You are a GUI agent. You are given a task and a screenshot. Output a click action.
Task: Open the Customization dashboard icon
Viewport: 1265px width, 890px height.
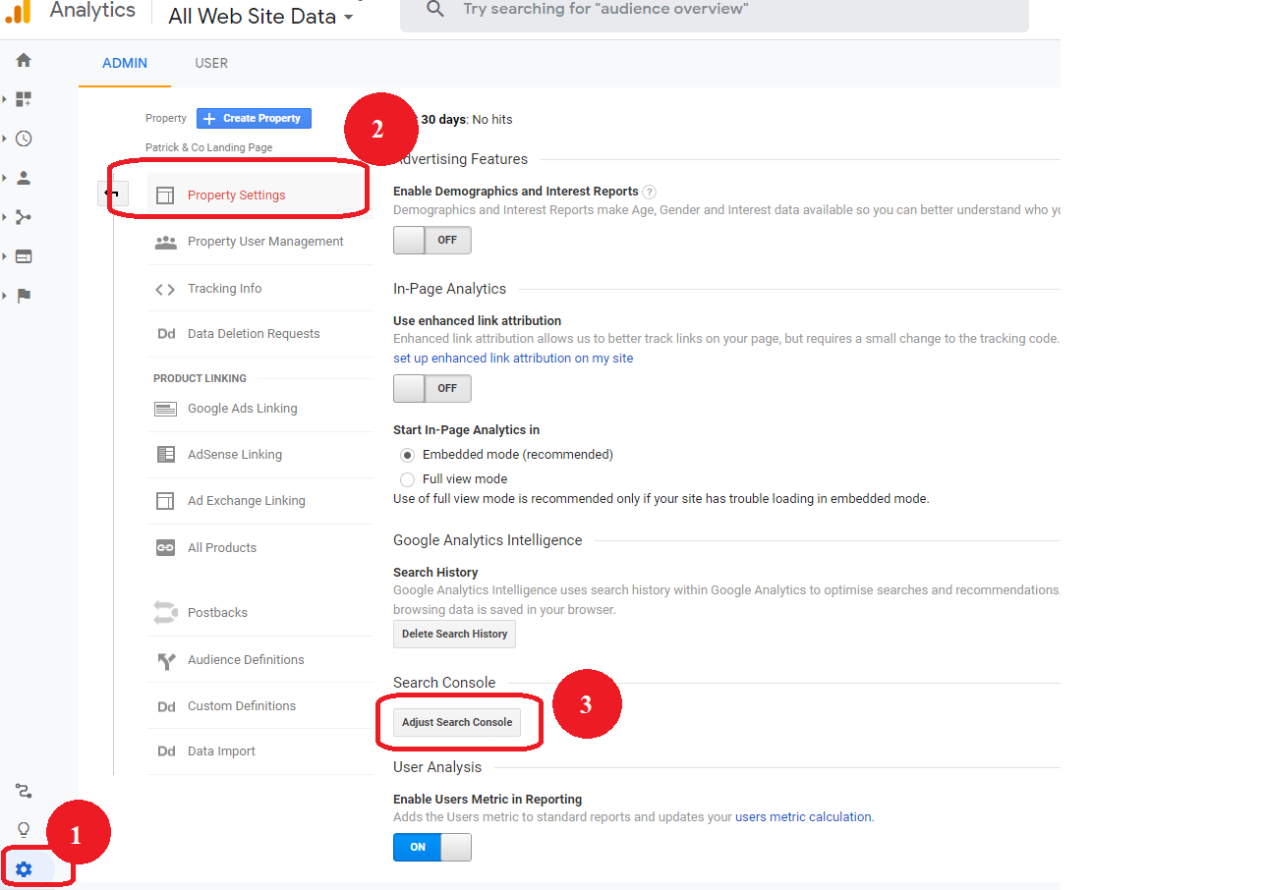(x=24, y=99)
